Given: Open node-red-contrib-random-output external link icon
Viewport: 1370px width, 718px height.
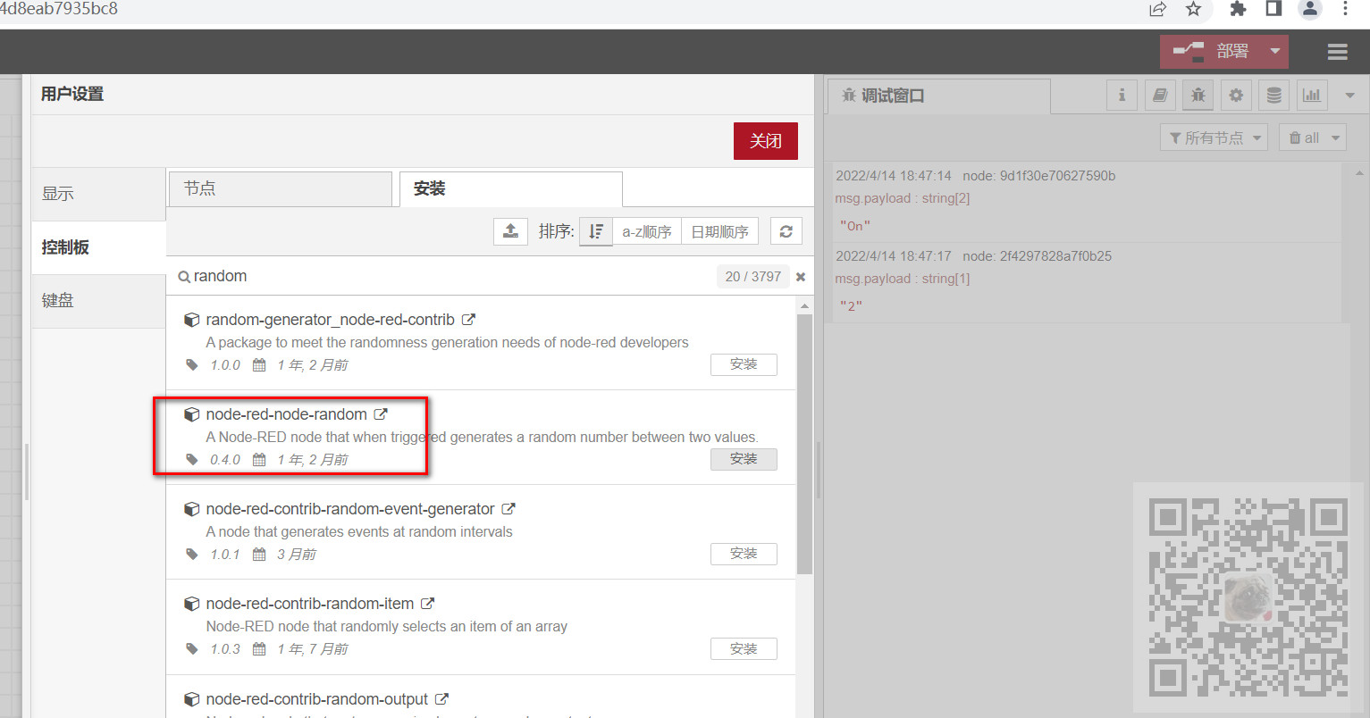Looking at the screenshot, I should coord(442,699).
